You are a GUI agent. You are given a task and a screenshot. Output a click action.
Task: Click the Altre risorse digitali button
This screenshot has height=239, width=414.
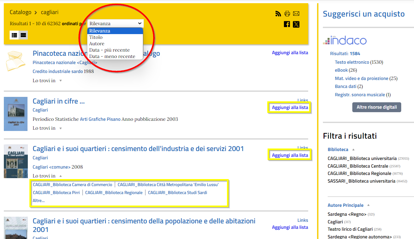click(376, 107)
